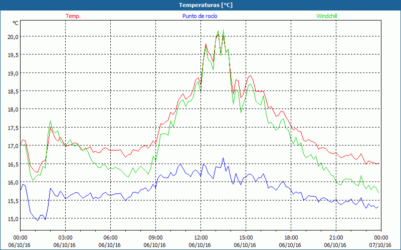Click the 09:00 time label on the x-axis

click(x=155, y=238)
